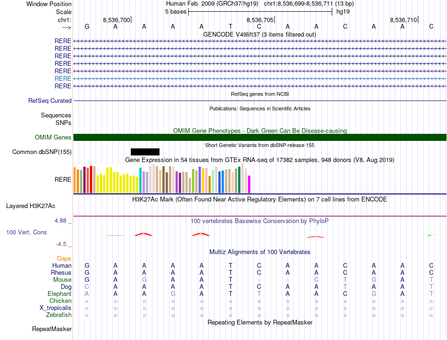Click the bright red bar in GTEx chart
The image size is (447, 340).
click(x=91, y=179)
